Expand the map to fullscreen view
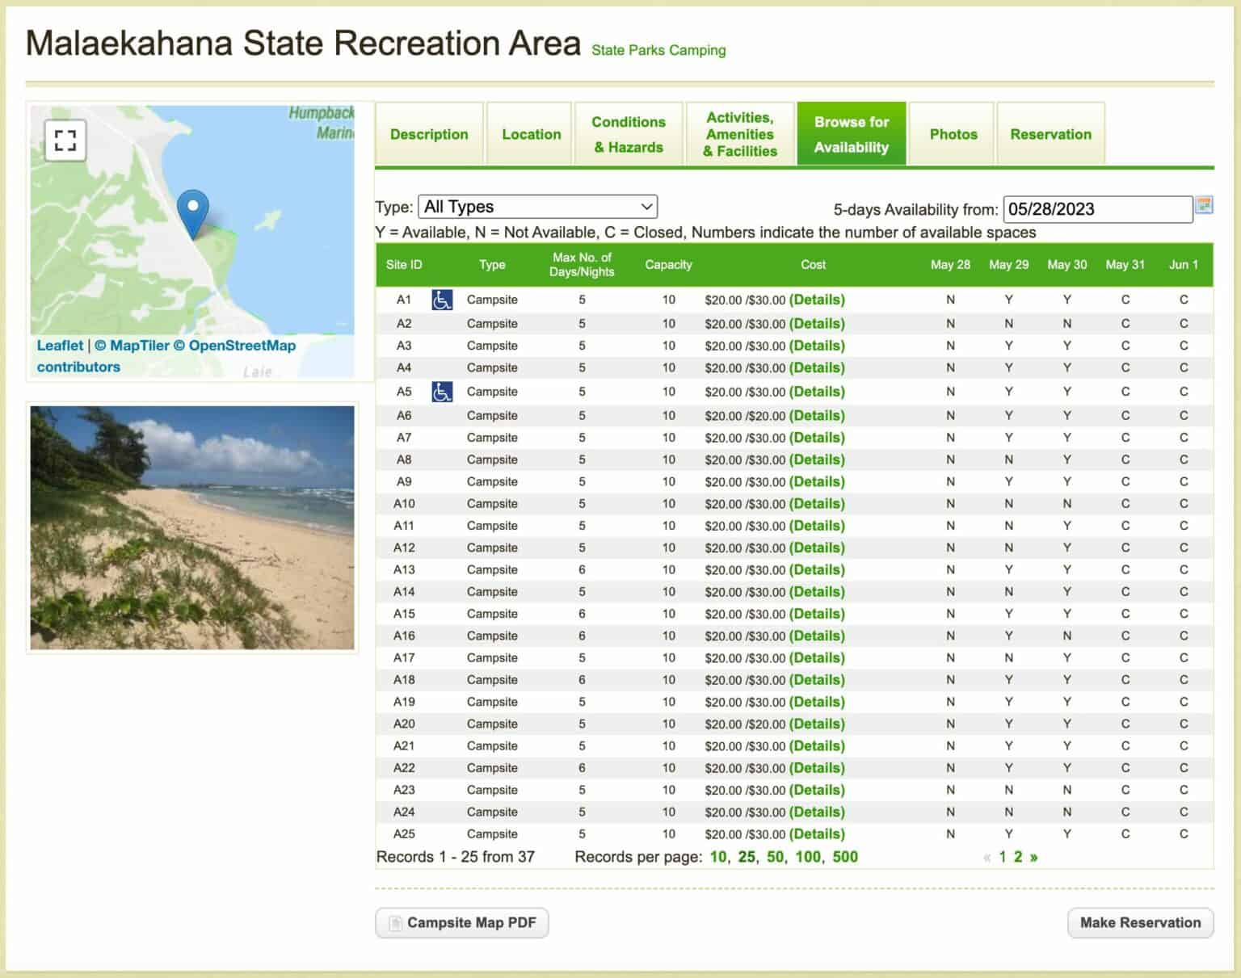Viewport: 1241px width, 978px height. (x=65, y=140)
